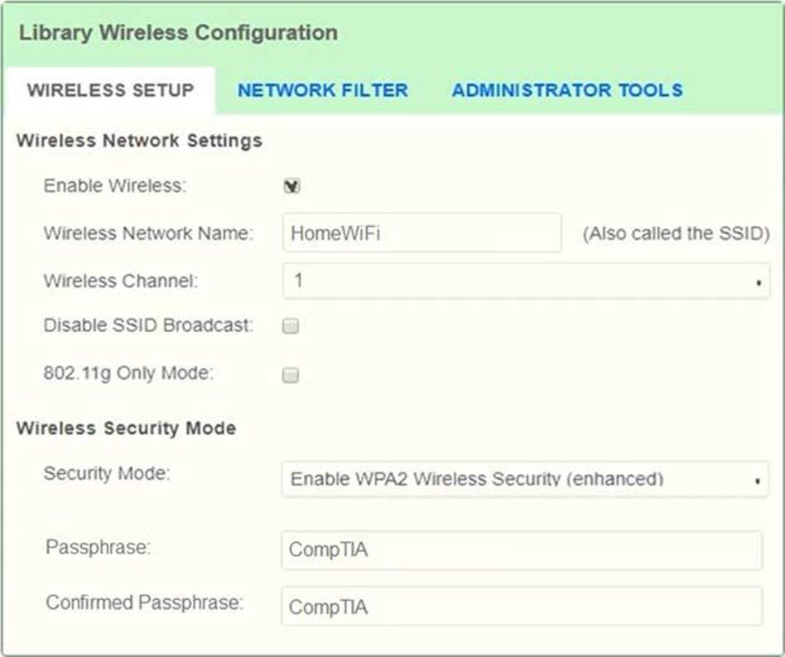Viewport: 785px width, 657px height.
Task: Click the Library Wireless Configuration title
Action: click(178, 34)
